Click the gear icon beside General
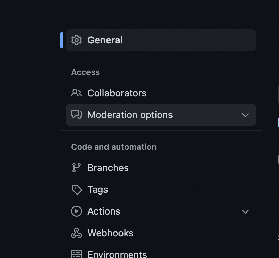Image resolution: width=279 pixels, height=258 pixels. [77, 40]
